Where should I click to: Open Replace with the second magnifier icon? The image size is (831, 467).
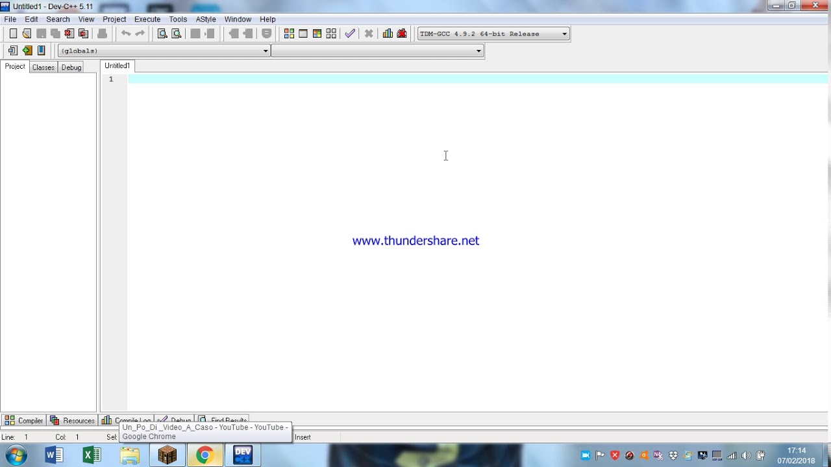[177, 34]
